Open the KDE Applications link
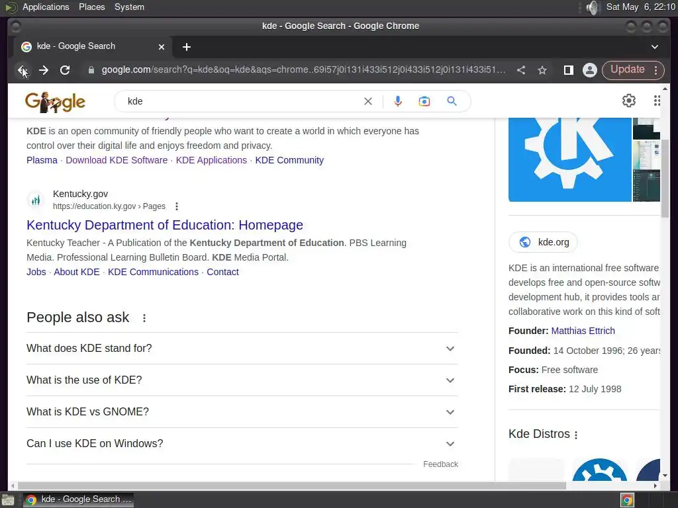The image size is (678, 508). coord(211,160)
